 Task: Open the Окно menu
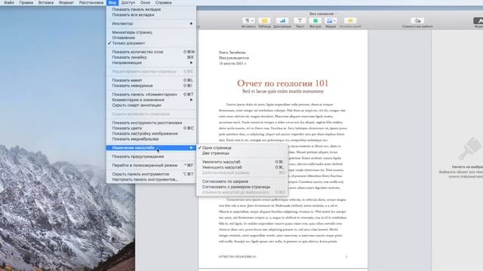145,2
